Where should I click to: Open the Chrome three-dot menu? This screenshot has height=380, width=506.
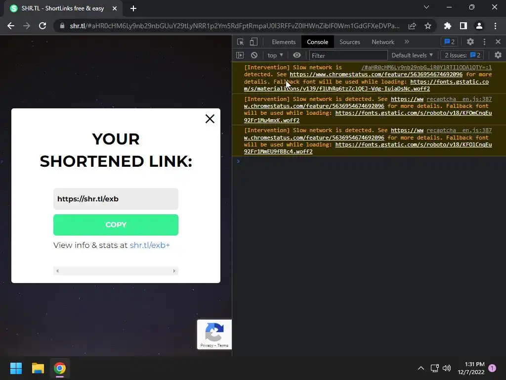tap(495, 26)
